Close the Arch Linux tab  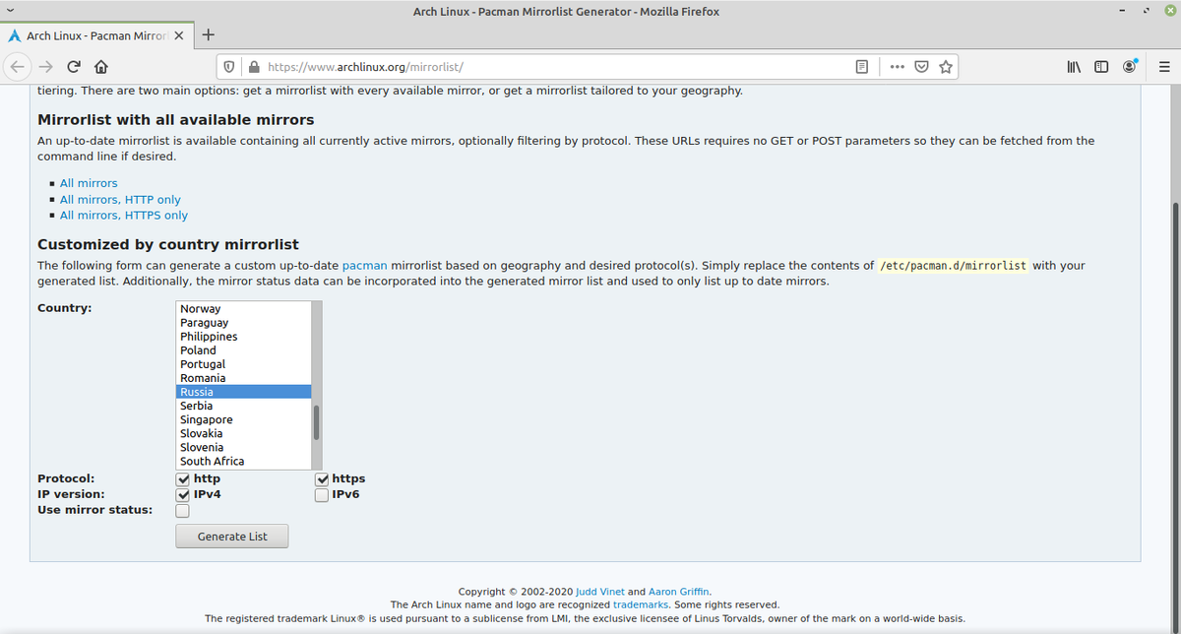click(x=178, y=36)
